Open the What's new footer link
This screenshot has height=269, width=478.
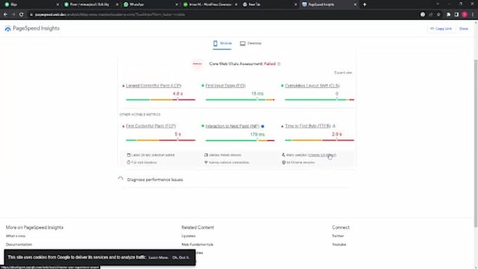(x=15, y=236)
